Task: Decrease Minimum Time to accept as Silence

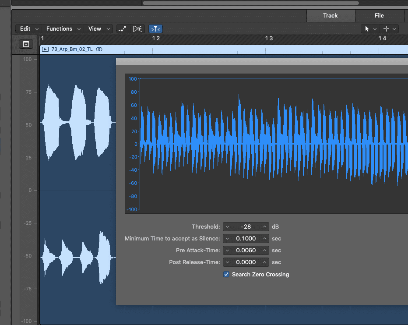Action: (228, 239)
